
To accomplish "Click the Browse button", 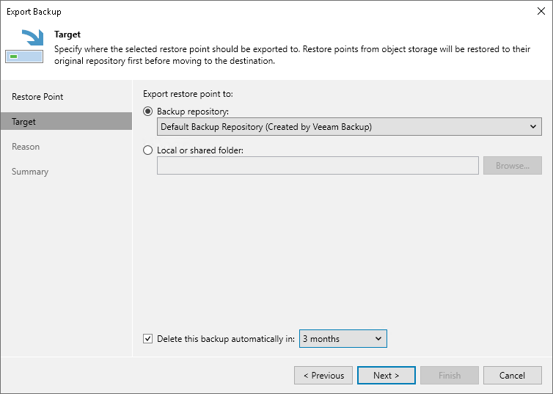I will (512, 166).
